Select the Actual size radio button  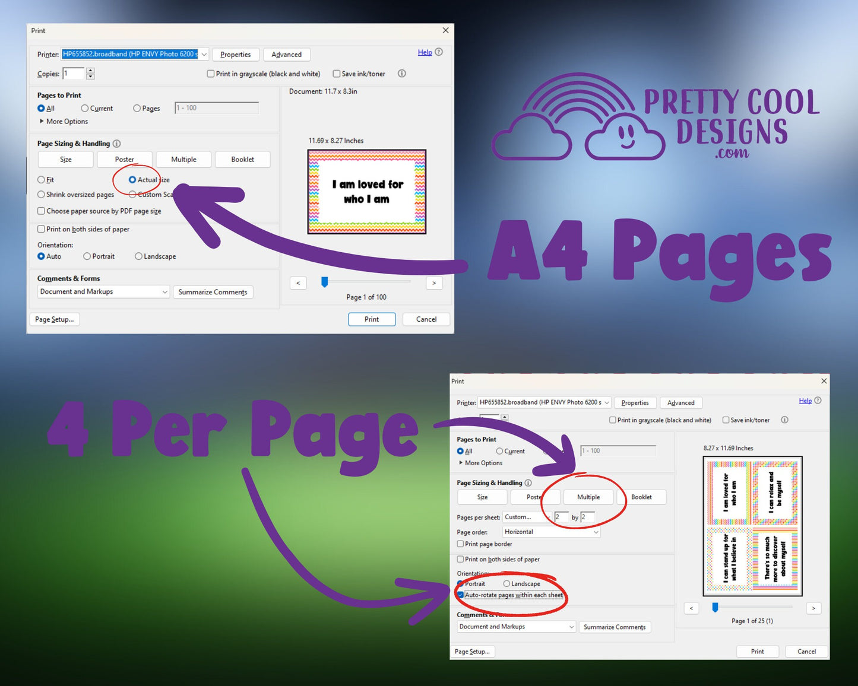132,180
